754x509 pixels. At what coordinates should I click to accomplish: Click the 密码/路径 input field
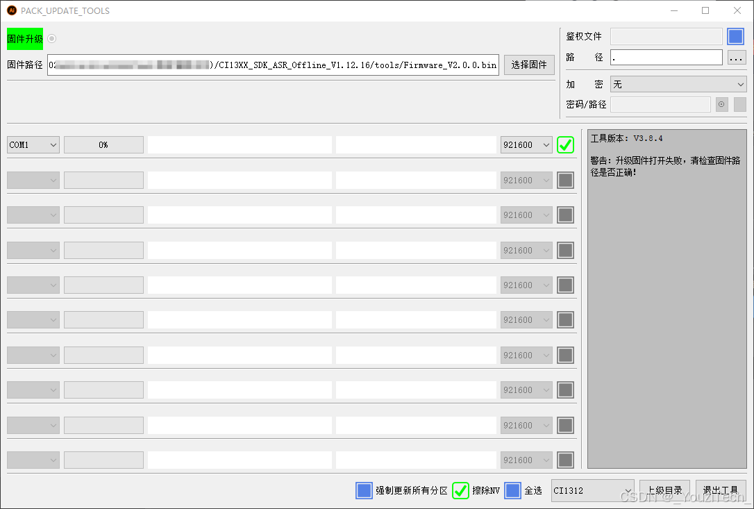(x=660, y=104)
